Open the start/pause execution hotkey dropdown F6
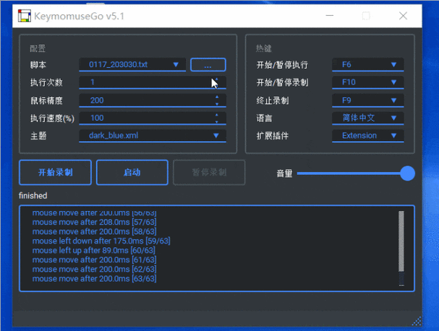Image resolution: width=439 pixels, height=331 pixels. click(x=368, y=64)
